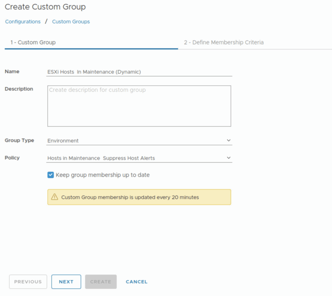Screen dimensions: 332x296
Task: Go to 2 - Define Membership Criteria tab
Action: pos(224,42)
